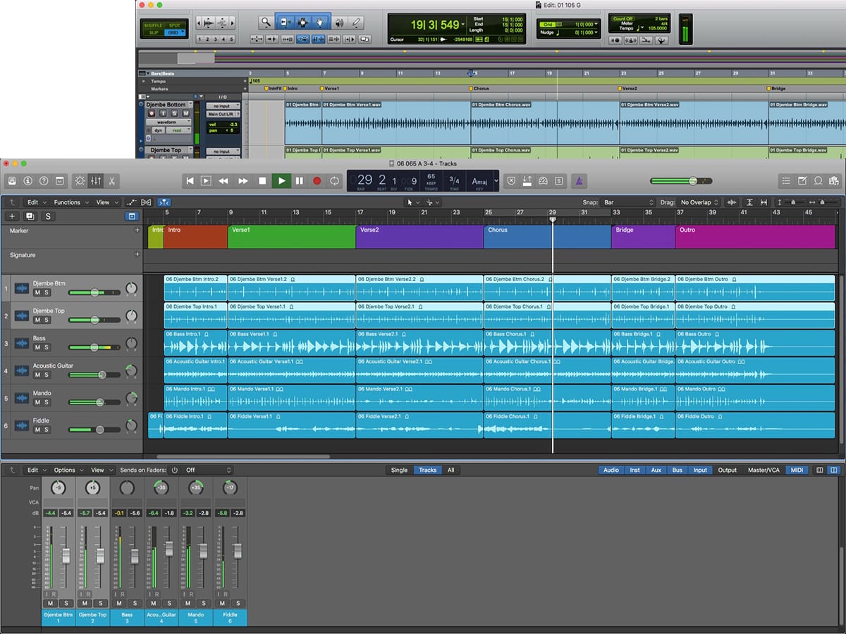
Task: Toggle Cycle mode in the transport bar
Action: pyautogui.click(x=335, y=181)
